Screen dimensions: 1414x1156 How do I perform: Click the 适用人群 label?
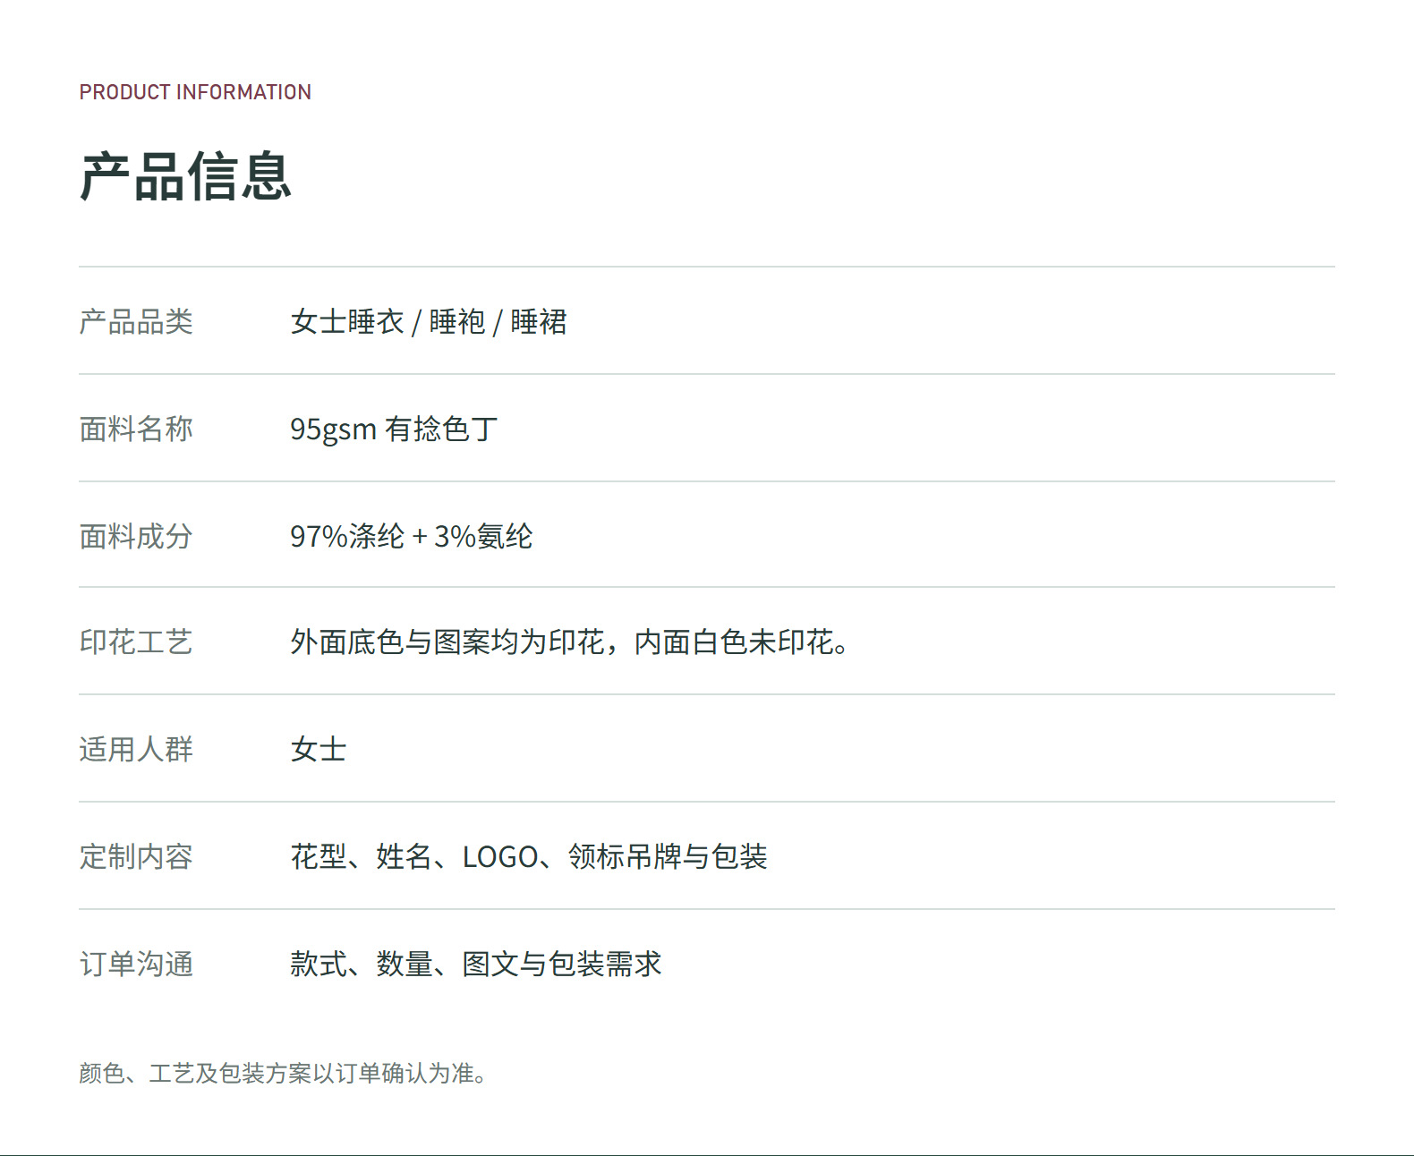pyautogui.click(x=136, y=749)
